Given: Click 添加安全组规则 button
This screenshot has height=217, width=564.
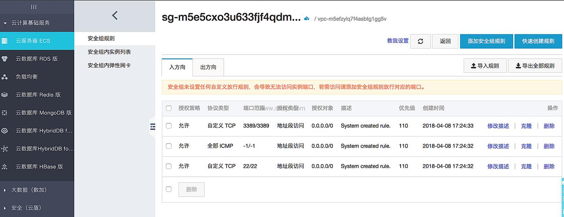Looking at the screenshot, I should [x=486, y=41].
